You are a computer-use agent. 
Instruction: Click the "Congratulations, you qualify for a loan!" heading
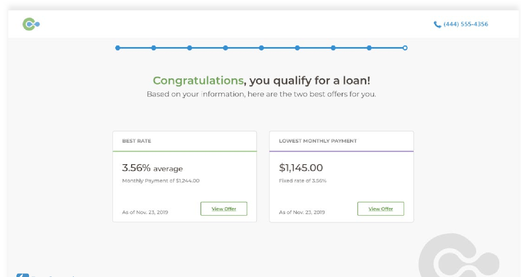(x=262, y=80)
